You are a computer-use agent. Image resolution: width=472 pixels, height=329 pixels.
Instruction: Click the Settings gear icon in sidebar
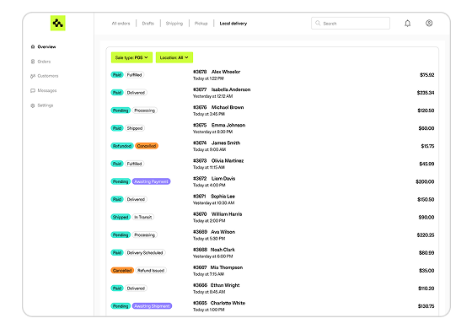tap(33, 105)
